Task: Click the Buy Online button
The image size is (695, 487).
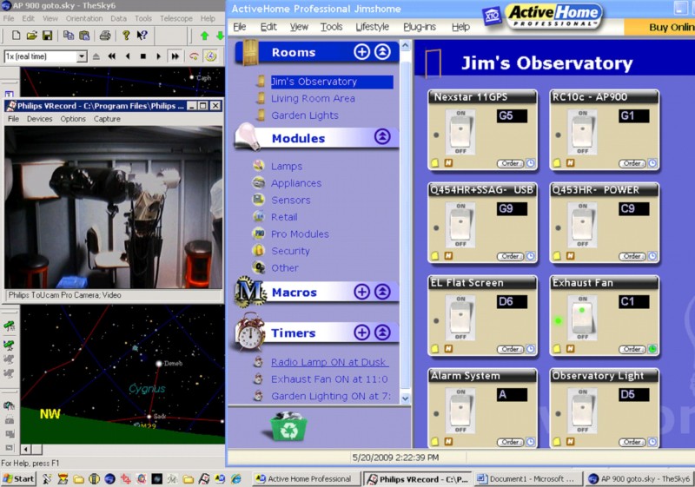Action: coord(659,27)
